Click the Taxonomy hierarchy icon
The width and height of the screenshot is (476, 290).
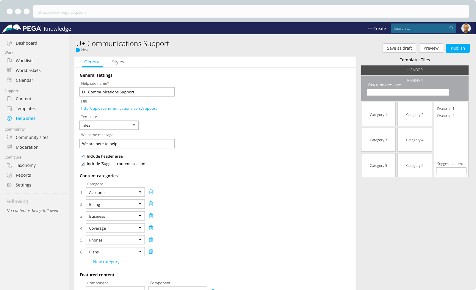[9, 165]
